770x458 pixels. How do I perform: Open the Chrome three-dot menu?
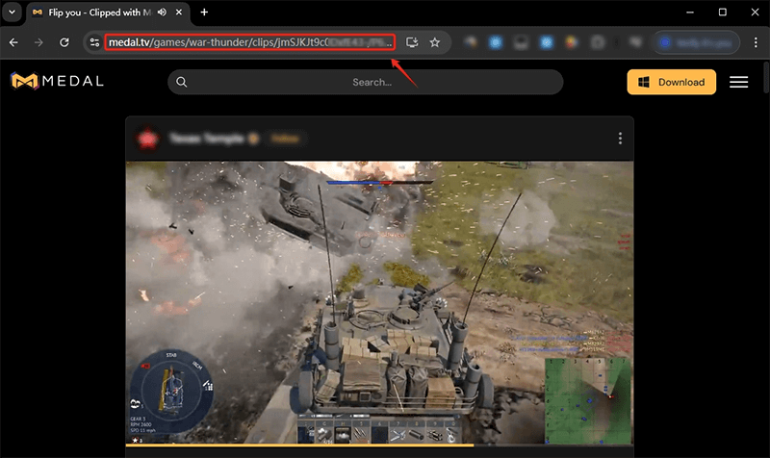pyautogui.click(x=756, y=42)
